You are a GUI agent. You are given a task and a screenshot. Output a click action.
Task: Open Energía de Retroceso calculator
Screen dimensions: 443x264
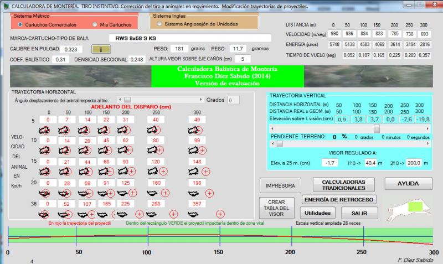339,199
